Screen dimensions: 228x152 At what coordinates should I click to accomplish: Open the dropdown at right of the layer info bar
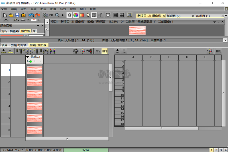pyautogui.click(x=225, y=40)
